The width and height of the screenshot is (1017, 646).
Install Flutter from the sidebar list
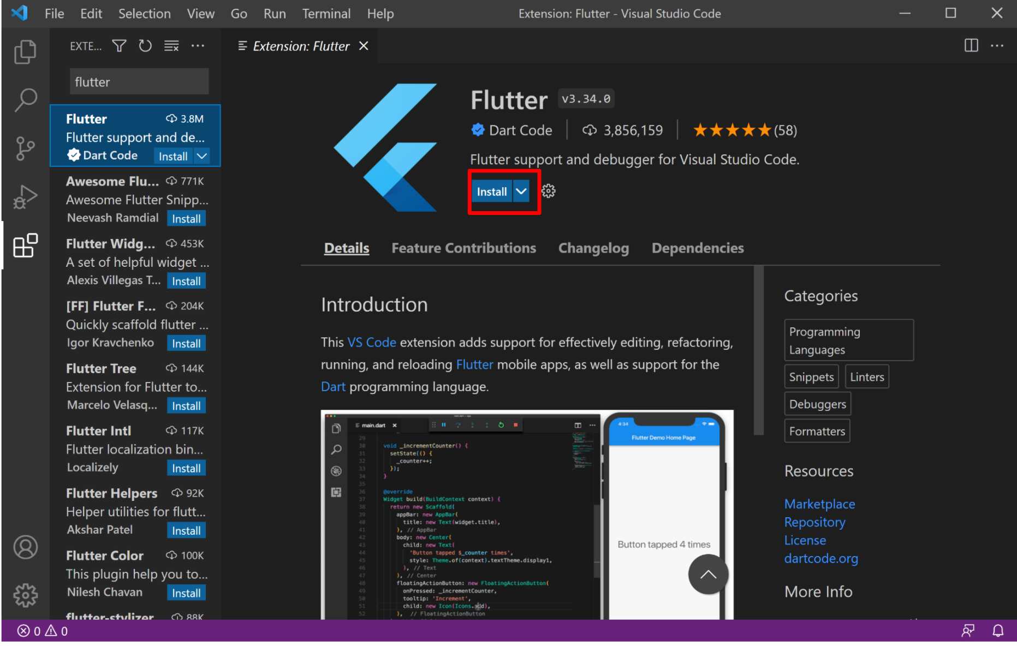(x=173, y=156)
